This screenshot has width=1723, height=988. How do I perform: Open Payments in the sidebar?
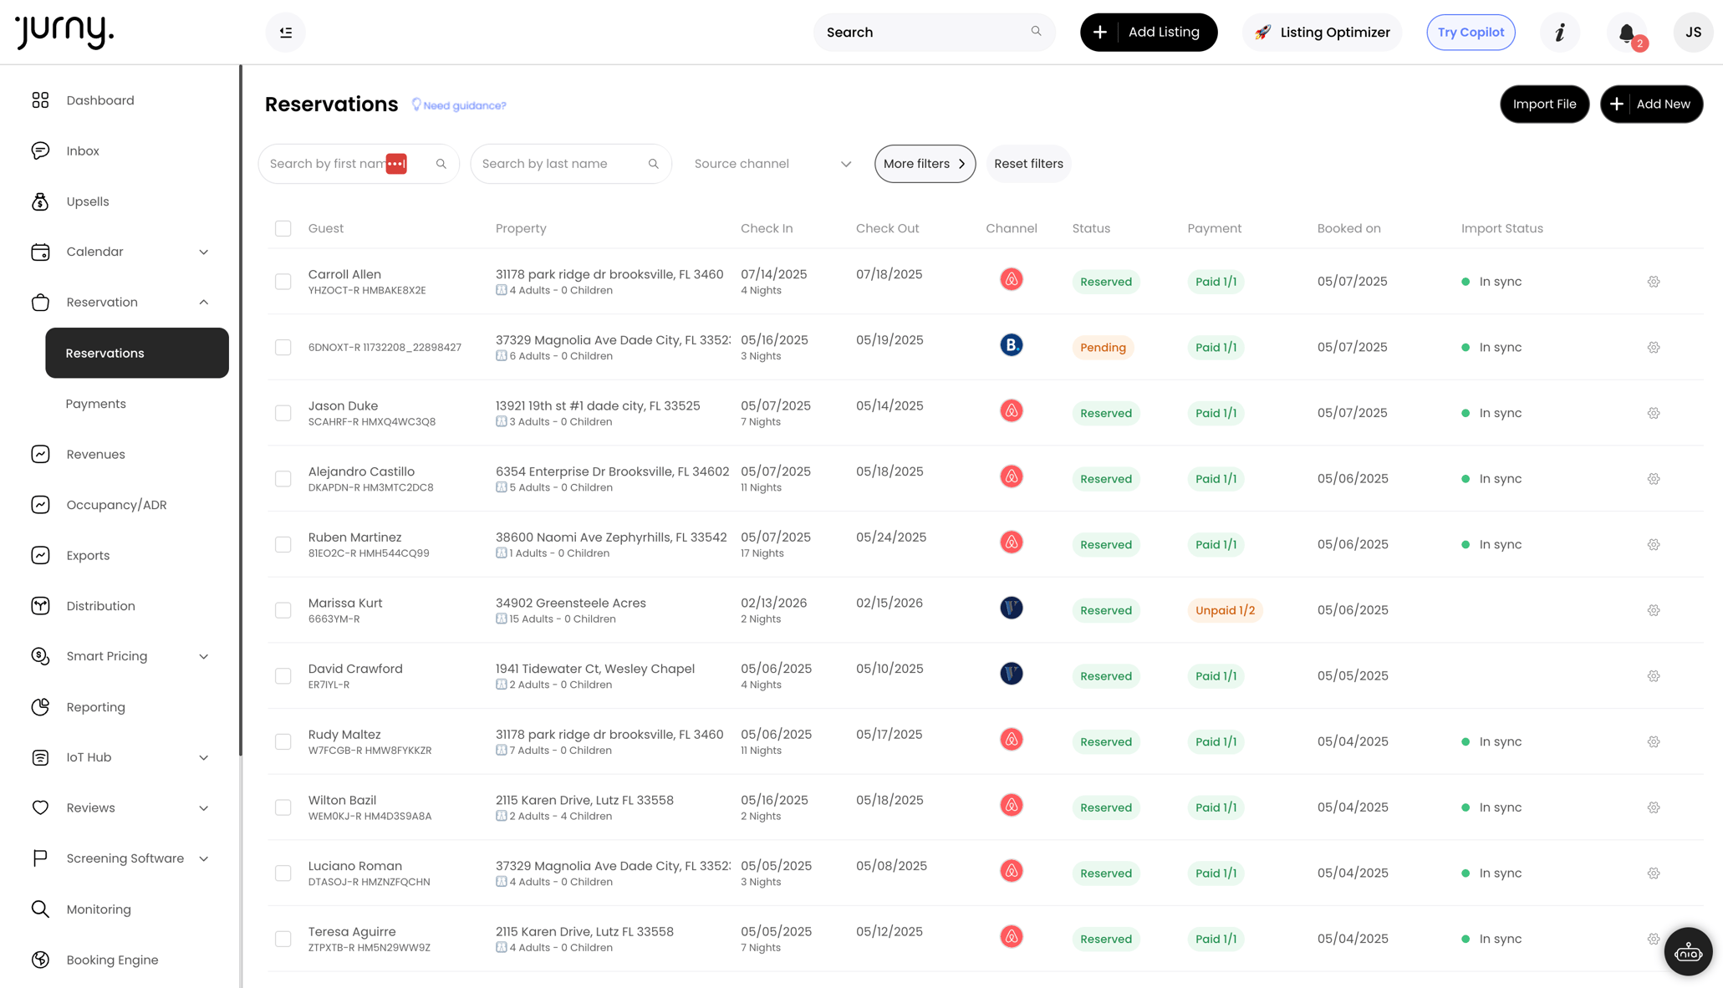pyautogui.click(x=96, y=404)
